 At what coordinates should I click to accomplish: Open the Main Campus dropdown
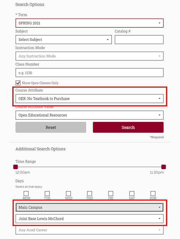pyautogui.click(x=89, y=207)
